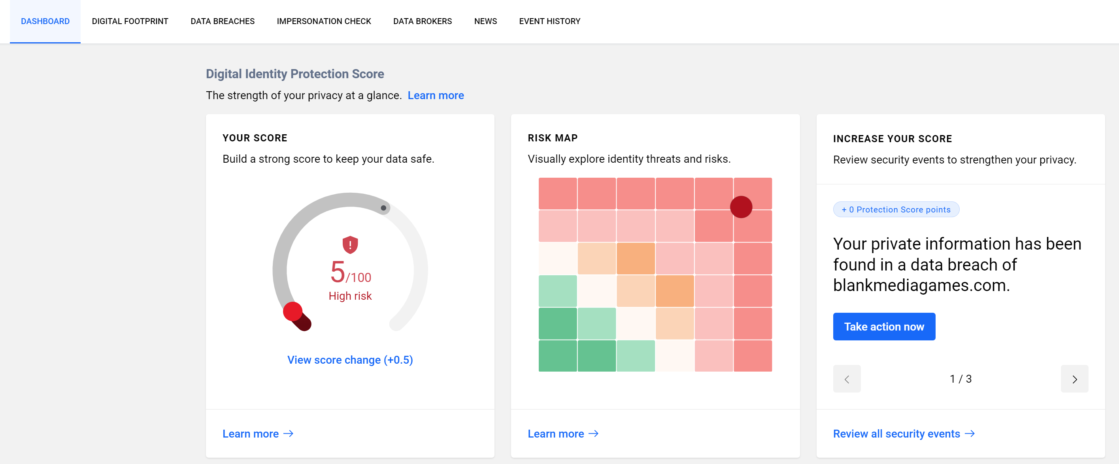The image size is (1119, 464).
Task: Click next arrow in security events carousel
Action: click(1074, 379)
